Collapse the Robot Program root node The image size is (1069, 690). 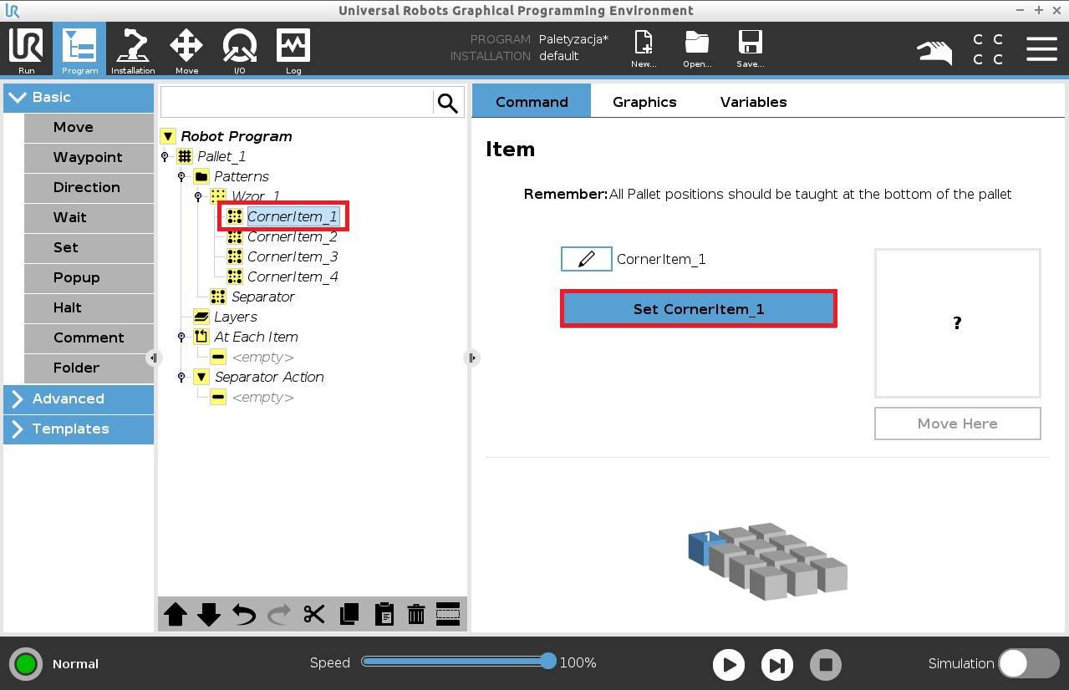pyautogui.click(x=168, y=136)
